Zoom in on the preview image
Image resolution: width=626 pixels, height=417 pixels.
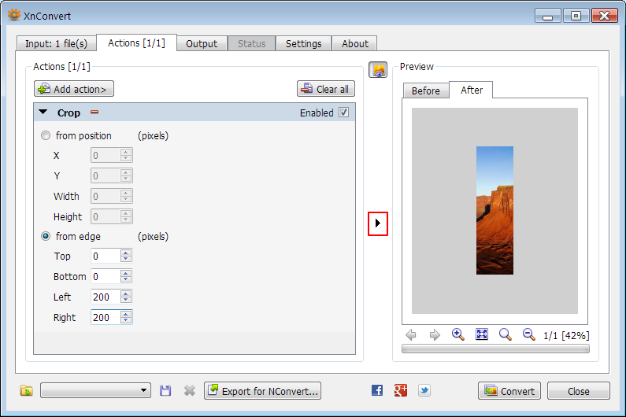point(458,334)
